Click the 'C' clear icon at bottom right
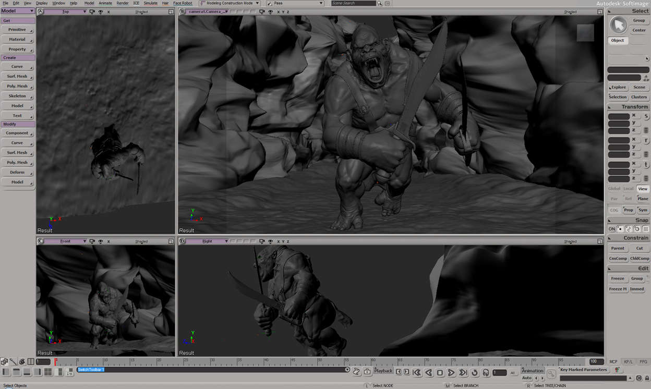The height and width of the screenshot is (389, 651). pyautogui.click(x=638, y=378)
